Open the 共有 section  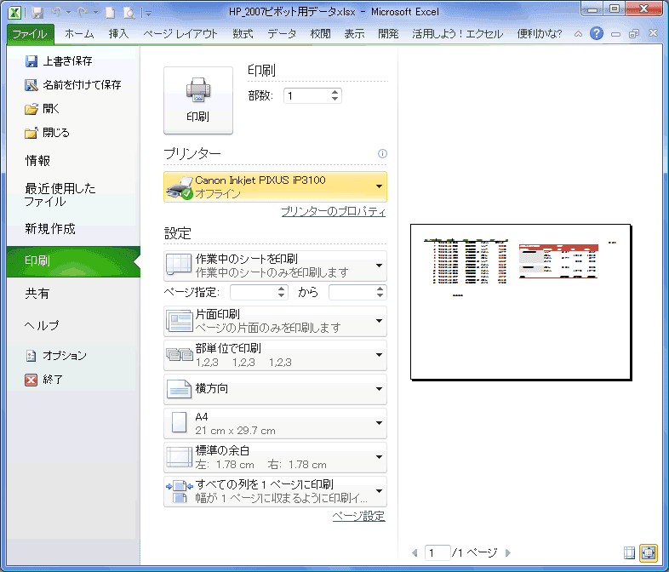[x=37, y=294]
